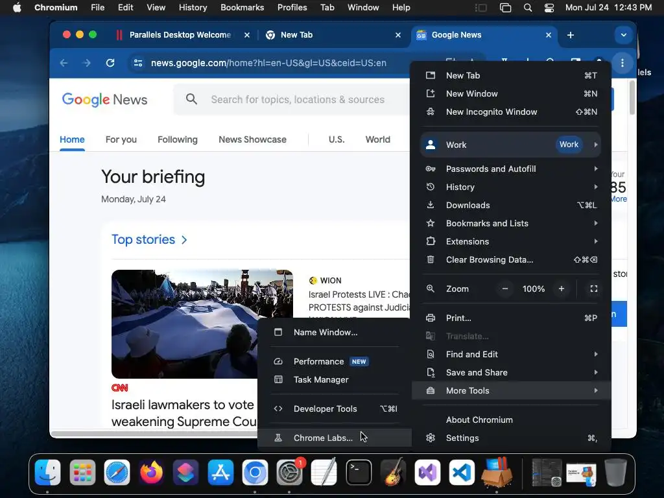
Task: Expand Save and Share submenu
Action: point(512,373)
